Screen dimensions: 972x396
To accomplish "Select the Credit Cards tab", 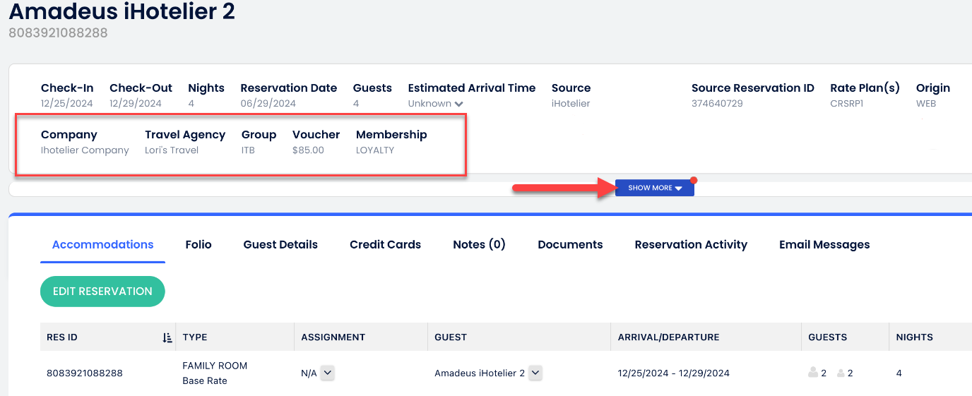I will pos(385,245).
